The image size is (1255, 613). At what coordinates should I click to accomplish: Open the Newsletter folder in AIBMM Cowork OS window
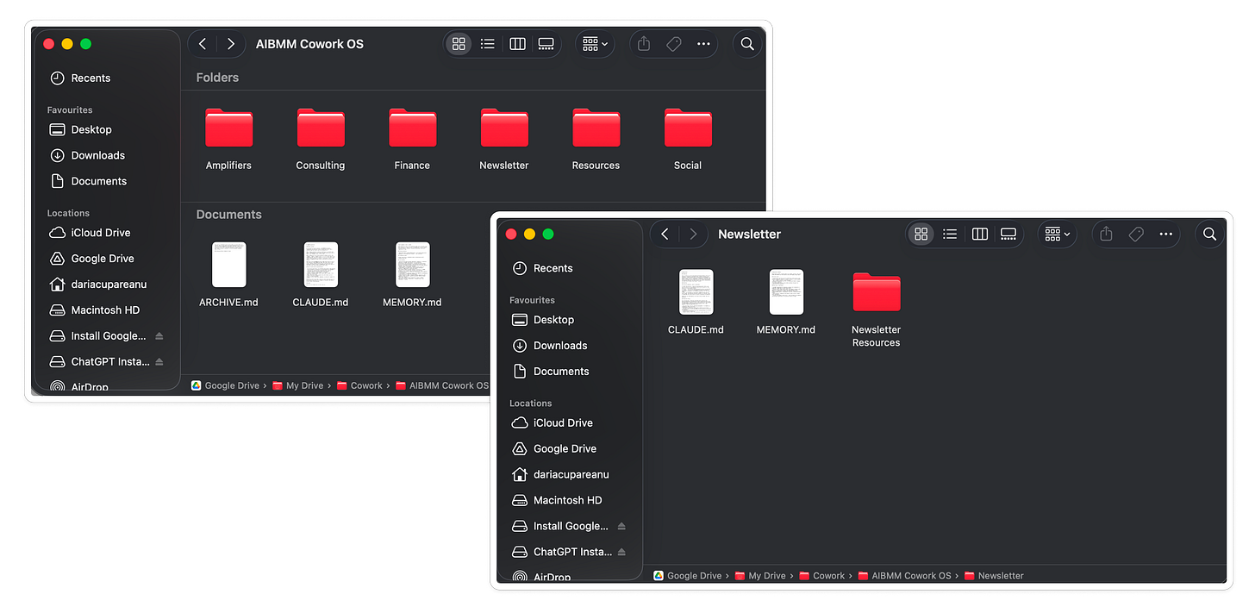[504, 128]
